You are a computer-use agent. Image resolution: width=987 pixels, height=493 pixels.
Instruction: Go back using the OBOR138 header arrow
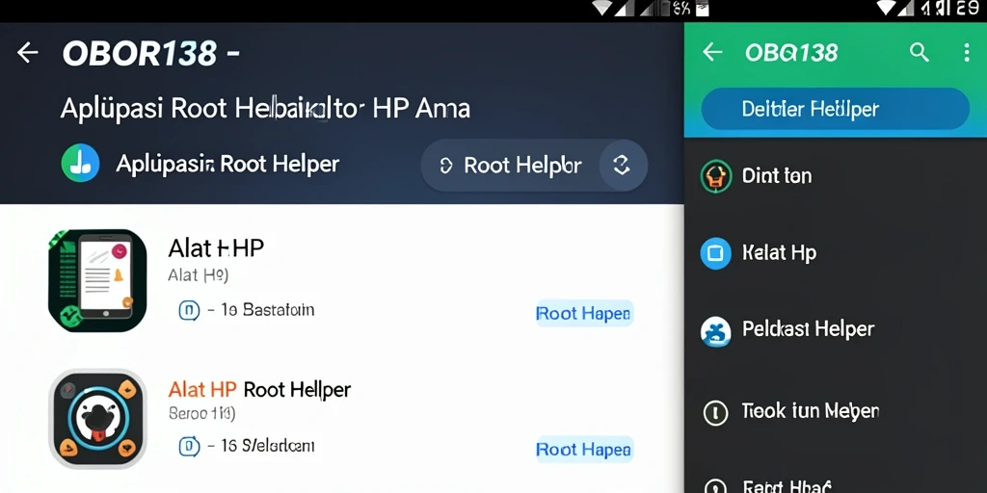28,53
